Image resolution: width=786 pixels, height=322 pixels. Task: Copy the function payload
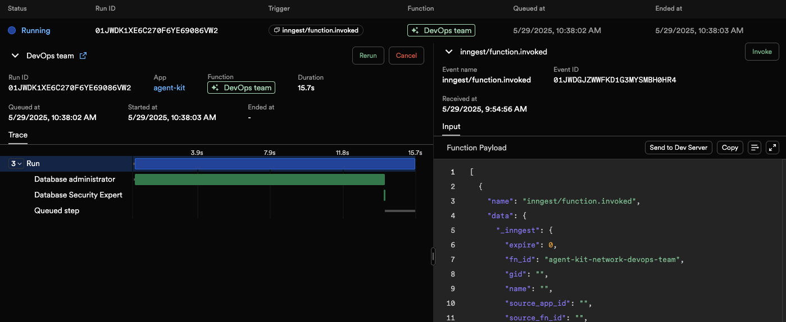point(730,148)
